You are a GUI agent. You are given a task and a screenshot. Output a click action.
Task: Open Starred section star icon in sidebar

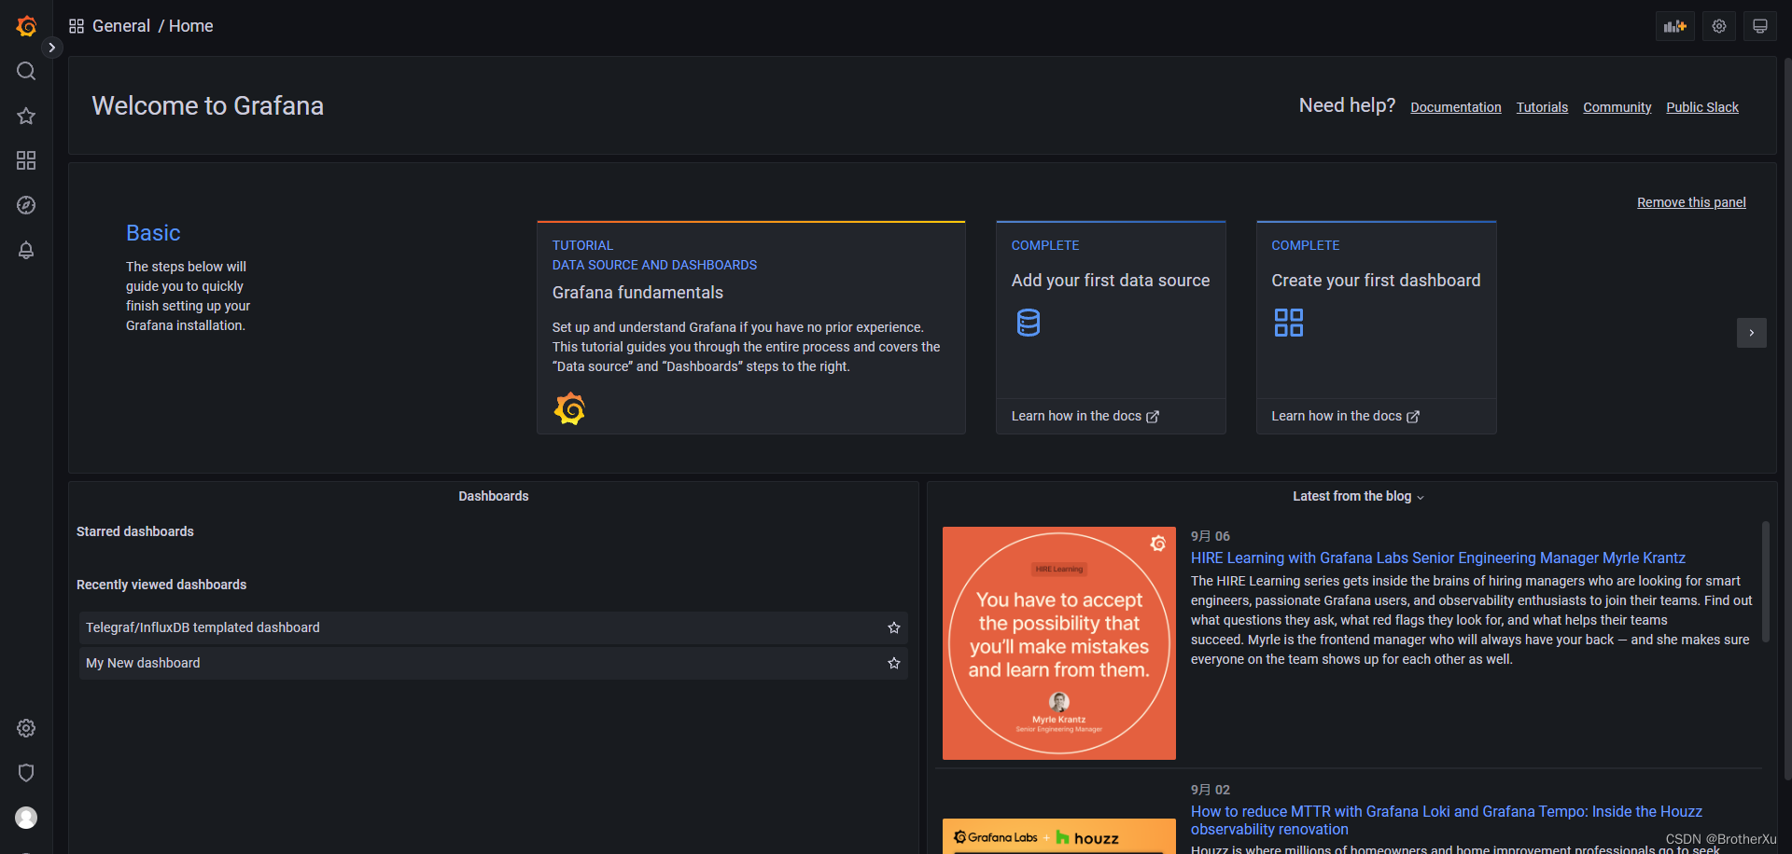(x=26, y=116)
